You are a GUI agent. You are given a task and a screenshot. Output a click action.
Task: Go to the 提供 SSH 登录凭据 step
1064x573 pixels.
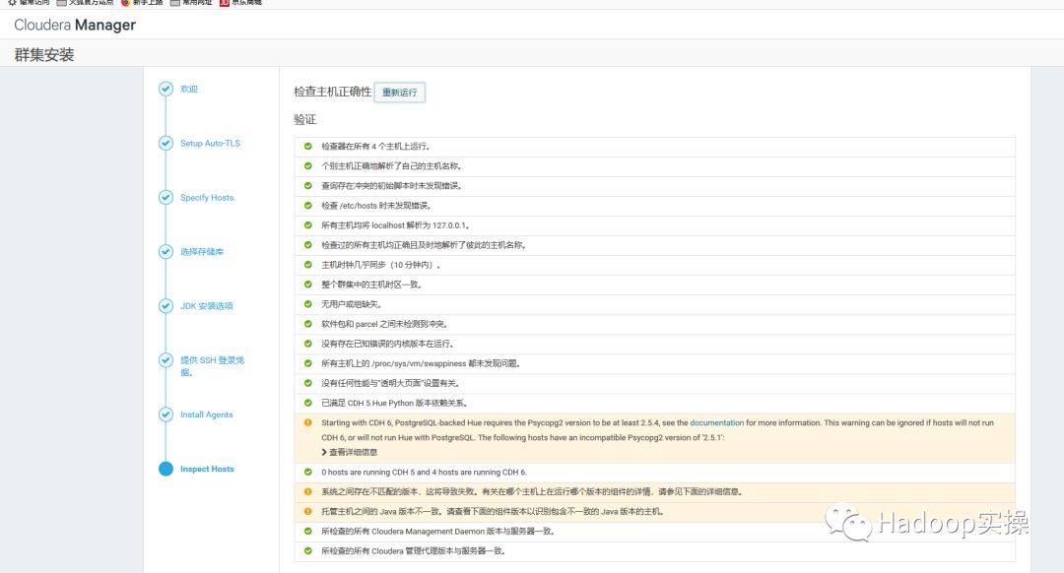[213, 366]
